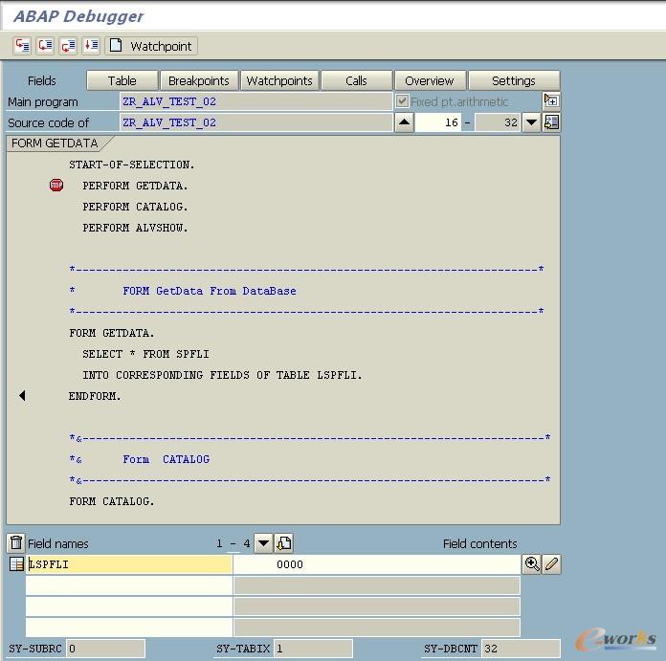Click the Single step debug icon
666x661 pixels.
pos(22,46)
